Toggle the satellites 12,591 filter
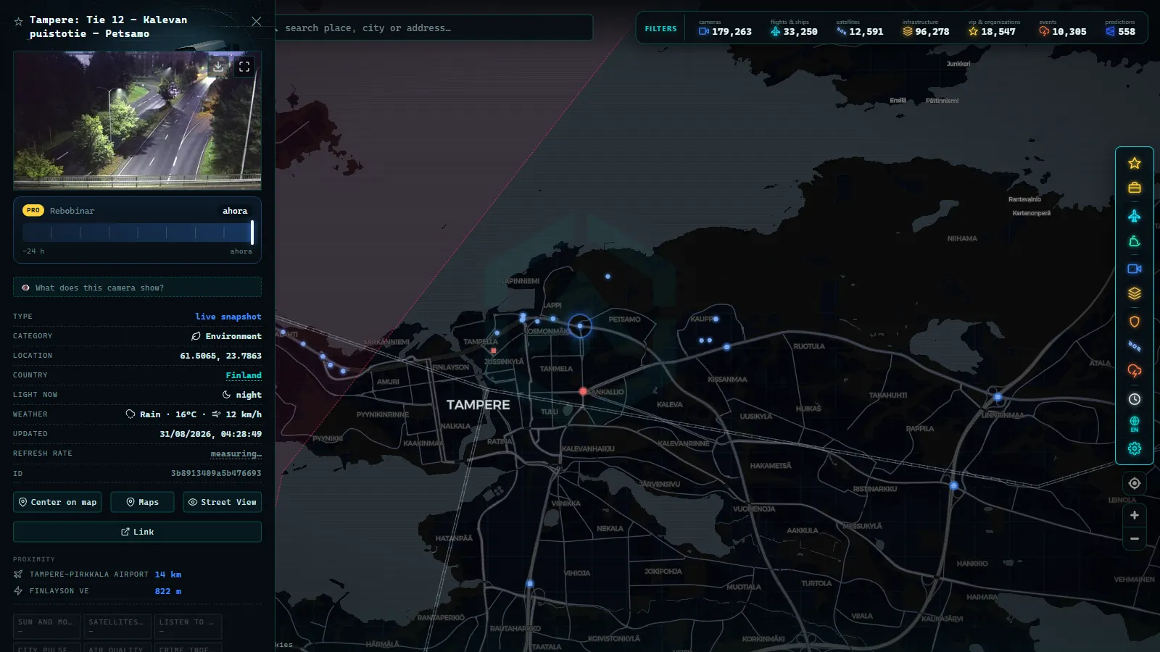The image size is (1160, 652). click(860, 28)
